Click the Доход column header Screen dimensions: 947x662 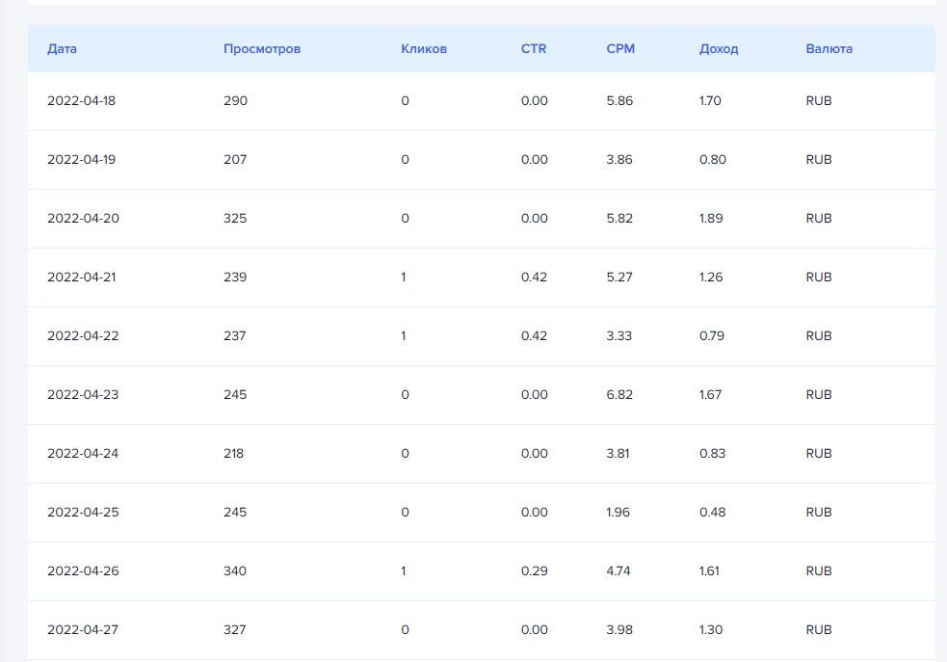719,49
